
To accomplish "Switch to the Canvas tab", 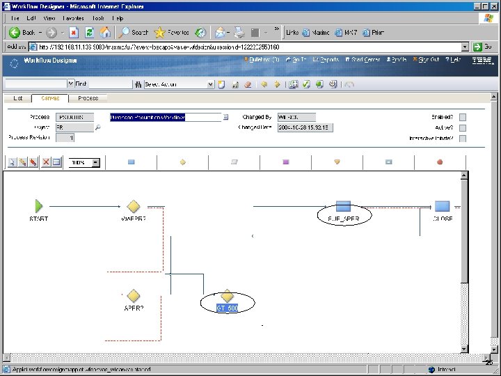I will [50, 98].
